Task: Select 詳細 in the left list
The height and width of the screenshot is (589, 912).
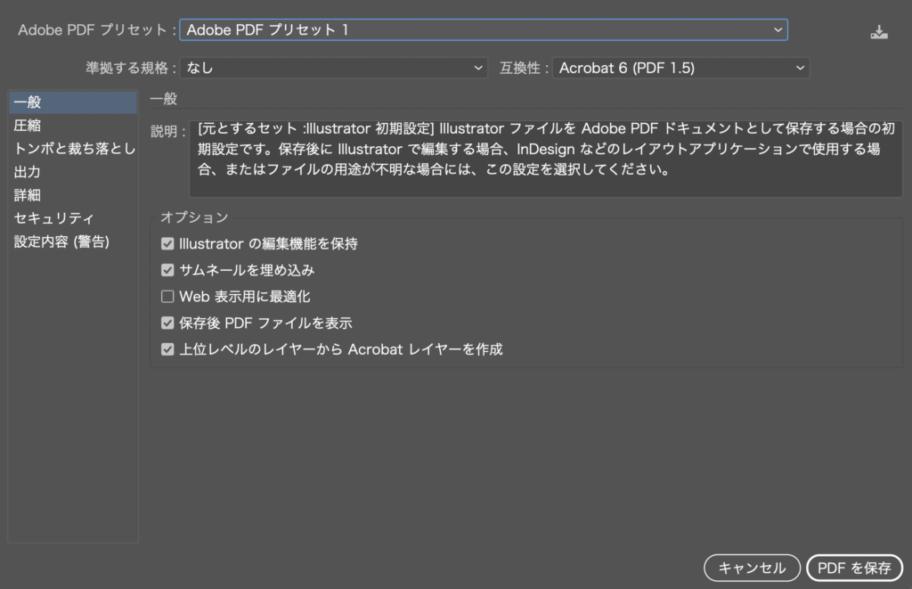Action: click(28, 195)
